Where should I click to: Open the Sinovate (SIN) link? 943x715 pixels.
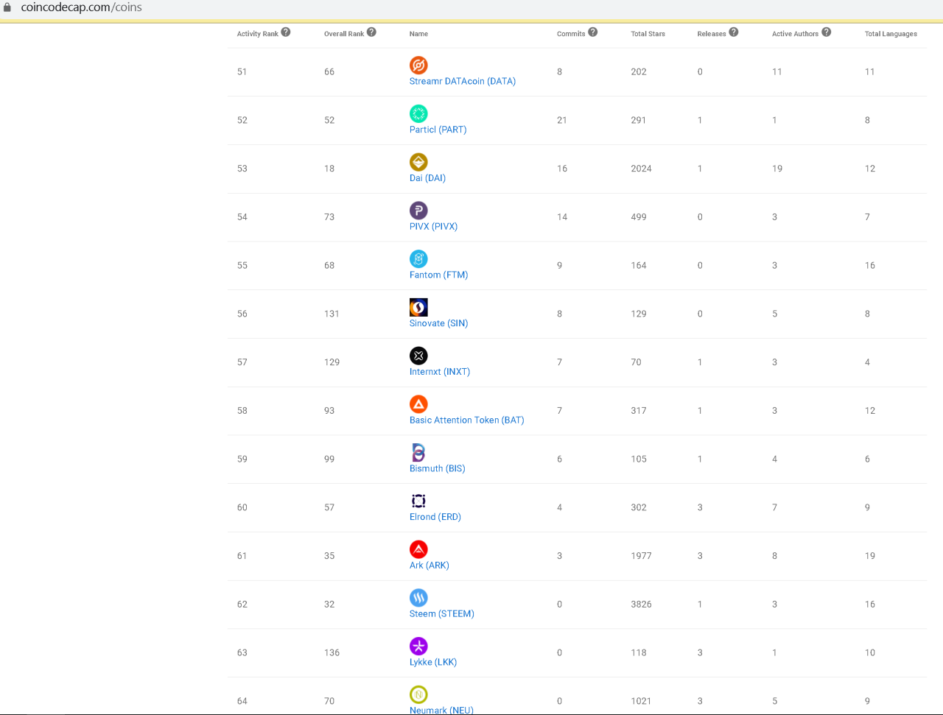tap(439, 323)
